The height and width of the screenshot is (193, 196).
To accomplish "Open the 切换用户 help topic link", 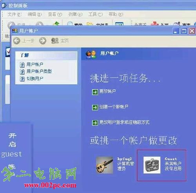I will 35,78.
